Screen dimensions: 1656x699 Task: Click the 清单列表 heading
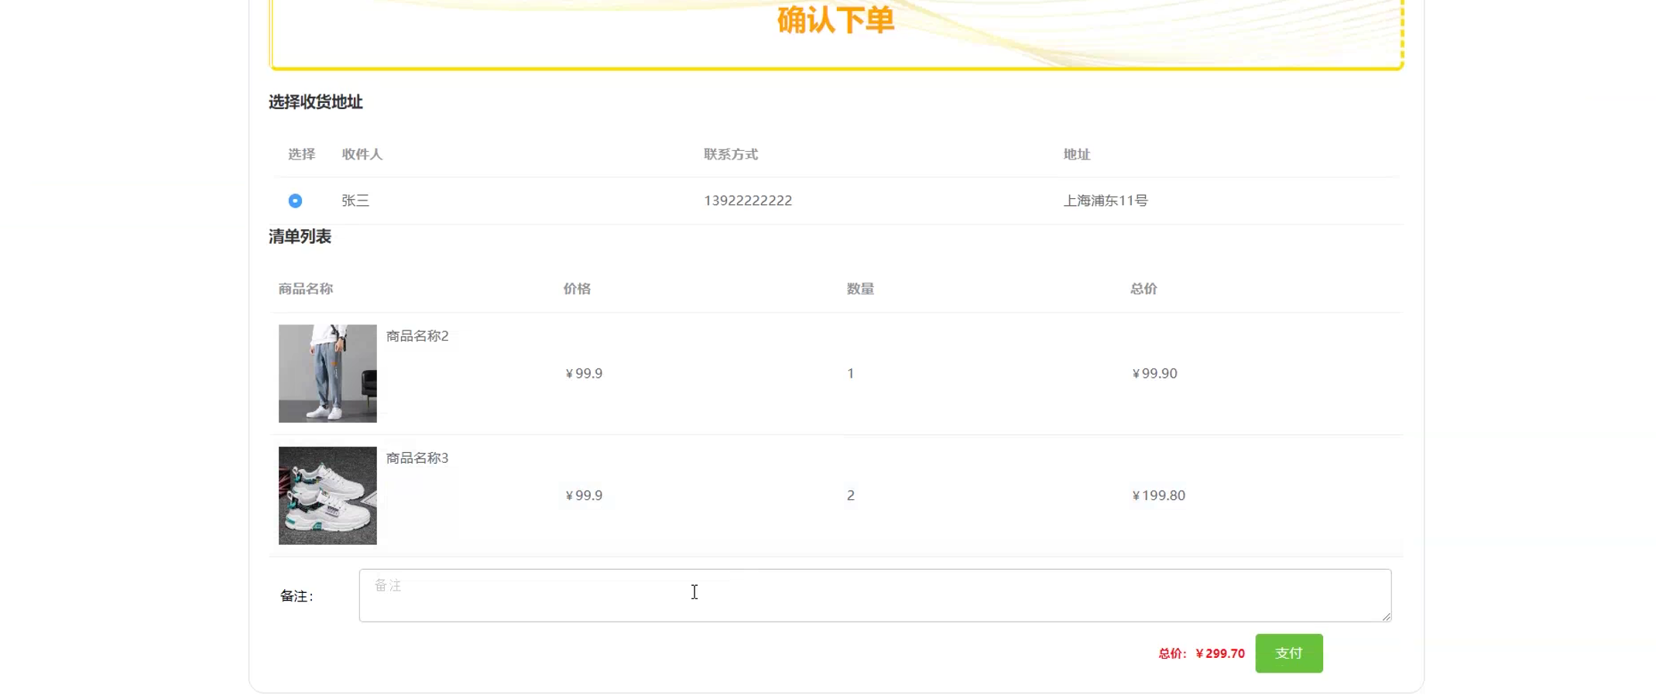300,237
